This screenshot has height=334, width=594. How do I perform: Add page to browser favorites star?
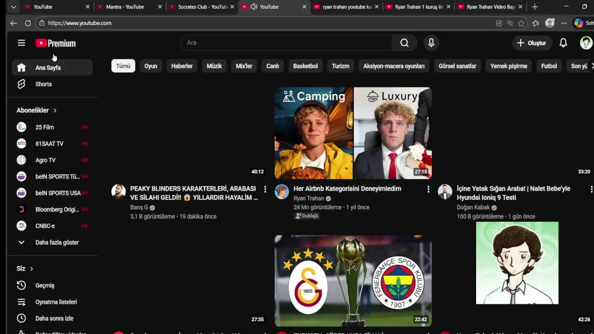(521, 23)
